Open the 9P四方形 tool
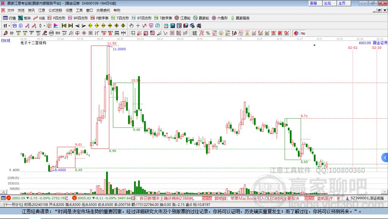 point(78,18)
